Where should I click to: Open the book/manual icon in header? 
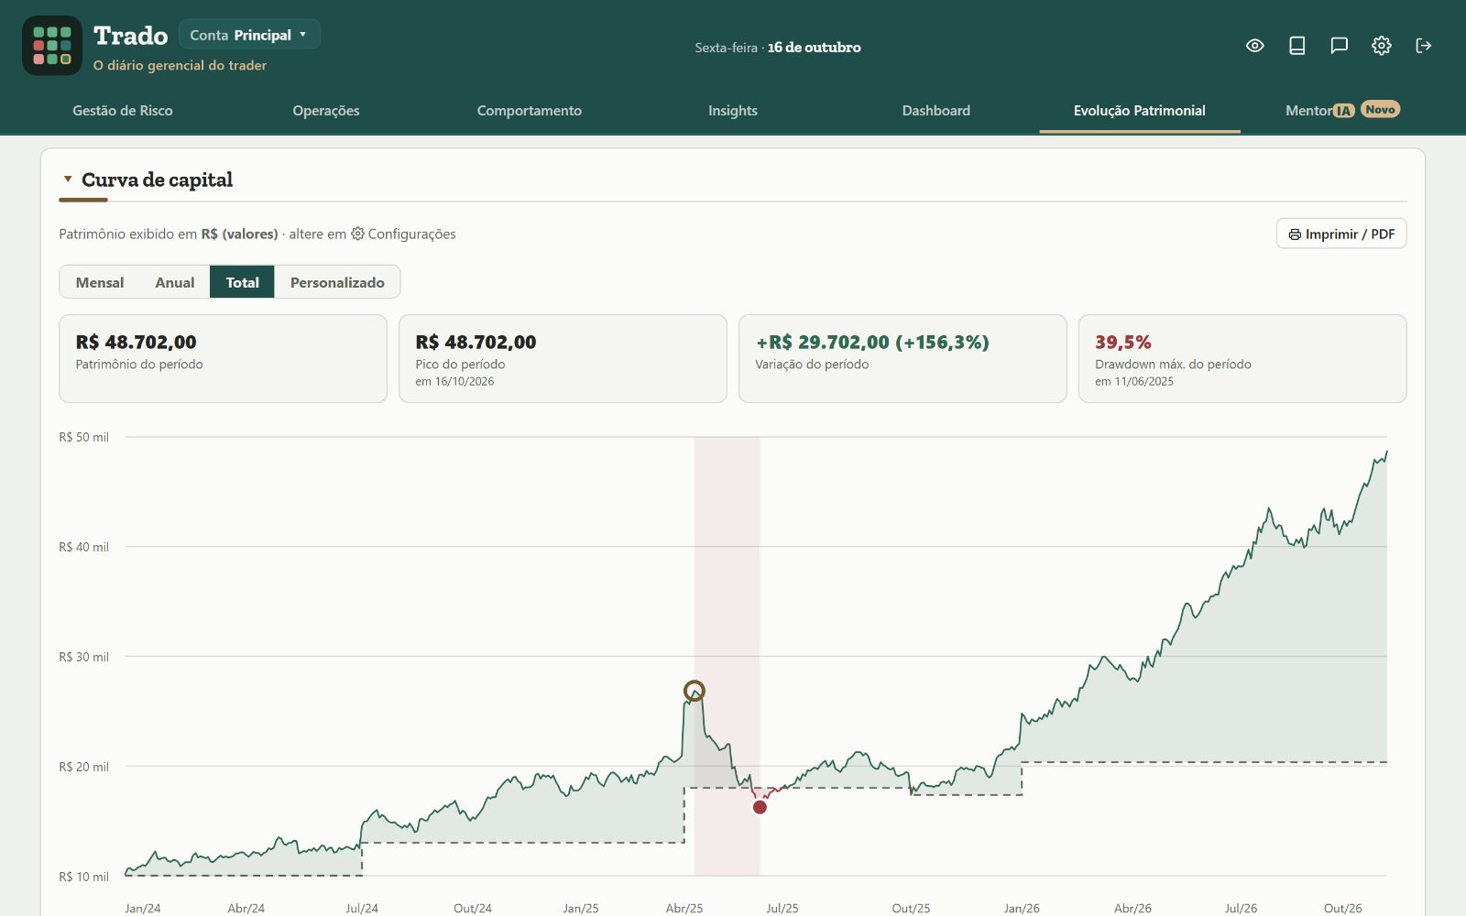[1297, 46]
